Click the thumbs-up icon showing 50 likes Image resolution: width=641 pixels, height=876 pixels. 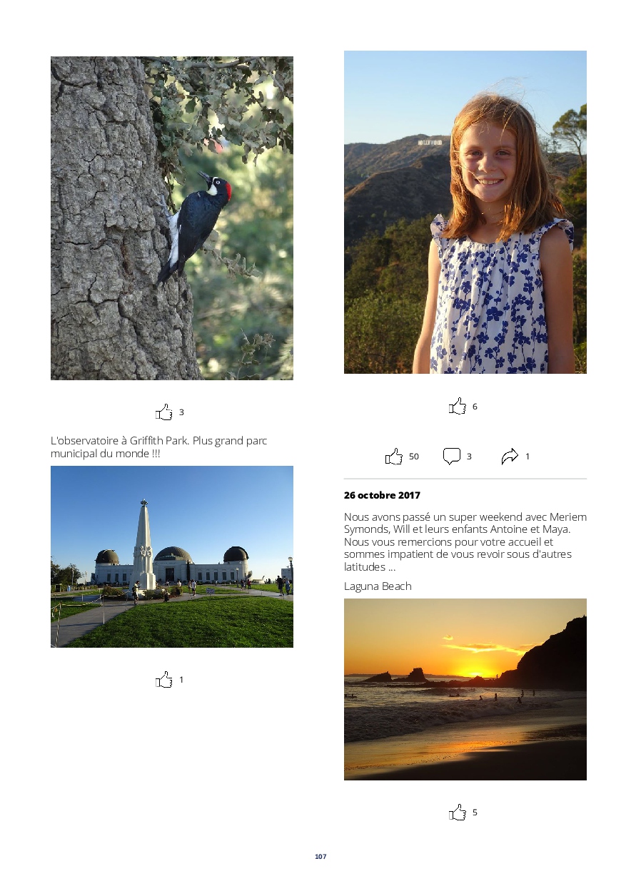point(394,457)
